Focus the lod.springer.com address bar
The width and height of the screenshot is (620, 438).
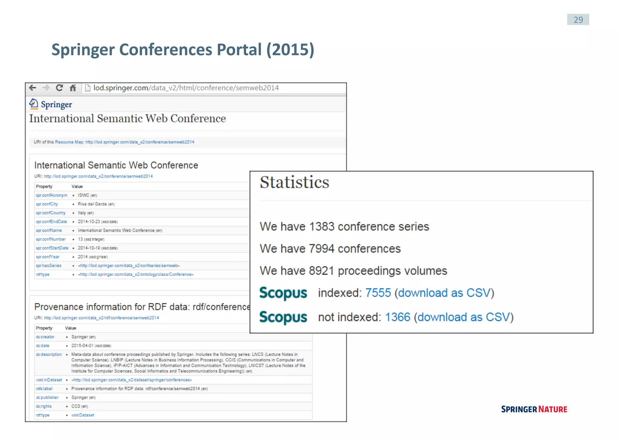[213, 88]
